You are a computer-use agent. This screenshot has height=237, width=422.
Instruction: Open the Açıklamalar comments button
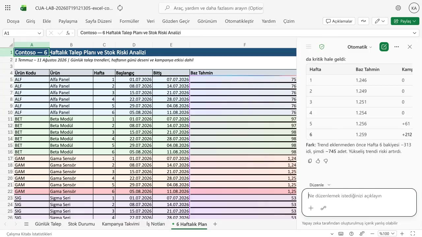pos(339,21)
